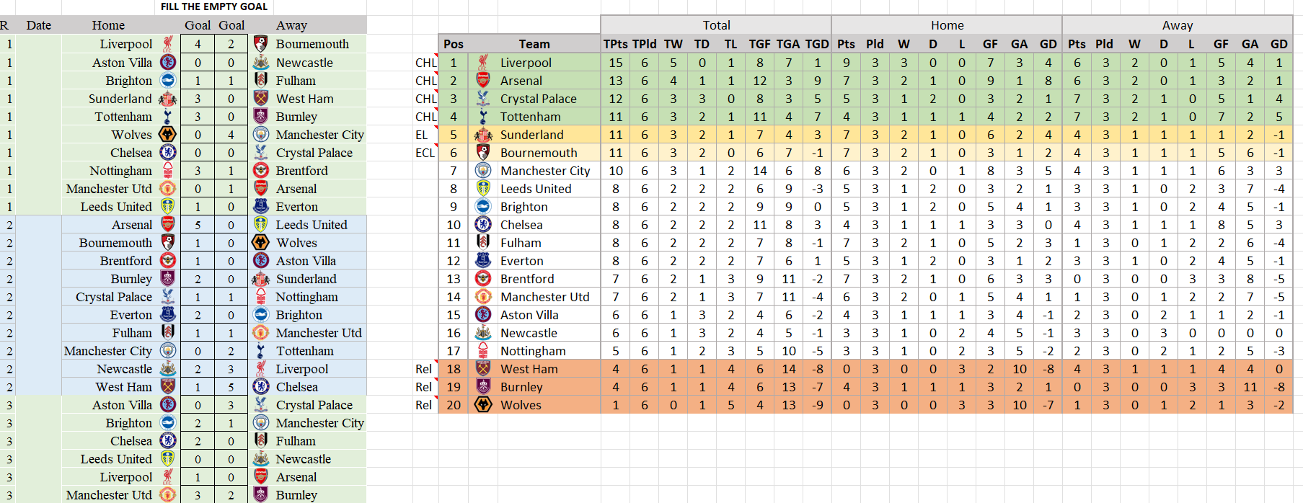Click Liverpool's crest in the standings table
The width and height of the screenshot is (1303, 503).
point(483,63)
